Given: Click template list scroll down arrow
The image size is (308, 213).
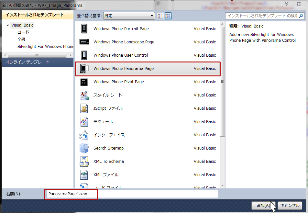Looking at the screenshot, I should tap(222, 185).
